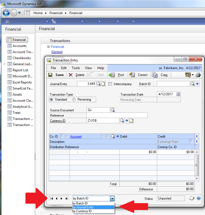Click the Post toolbar icon
The width and height of the screenshot is (205, 215).
tap(112, 75)
